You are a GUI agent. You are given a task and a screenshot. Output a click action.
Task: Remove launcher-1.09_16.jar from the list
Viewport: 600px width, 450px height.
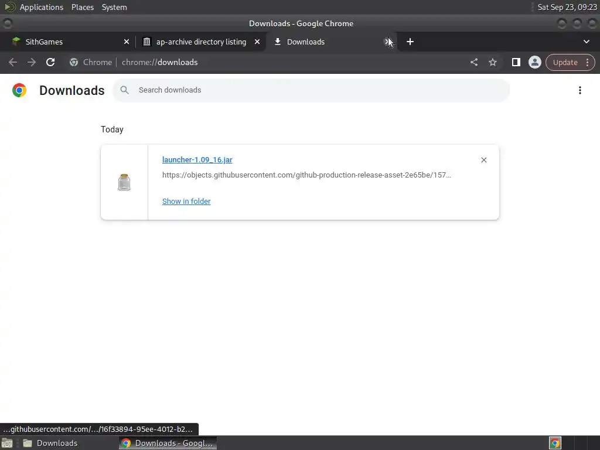pyautogui.click(x=483, y=160)
